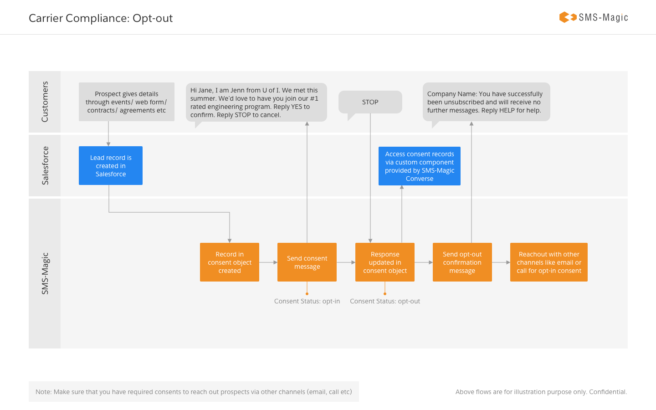Click the 'Consent Status: opt-in' label
Image resolution: width=656 pixels, height=410 pixels.
(307, 301)
